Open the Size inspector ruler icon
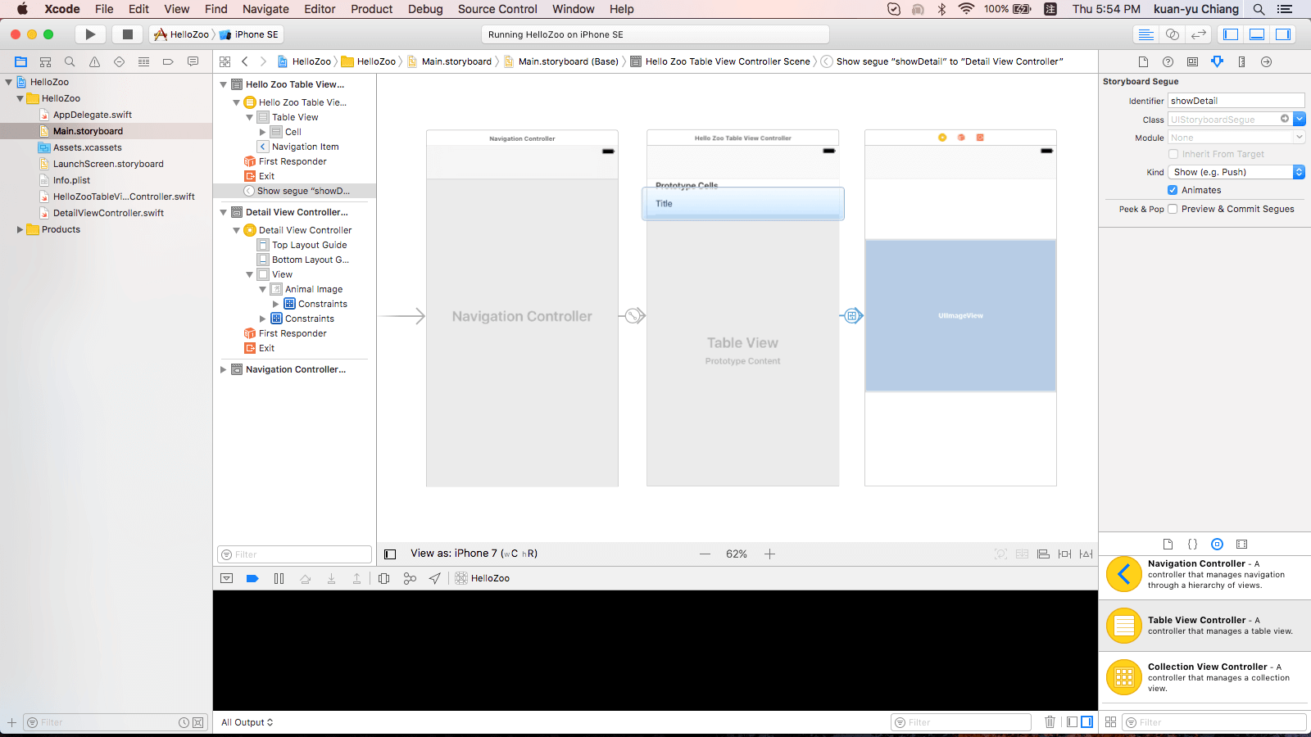This screenshot has width=1311, height=737. pyautogui.click(x=1241, y=61)
